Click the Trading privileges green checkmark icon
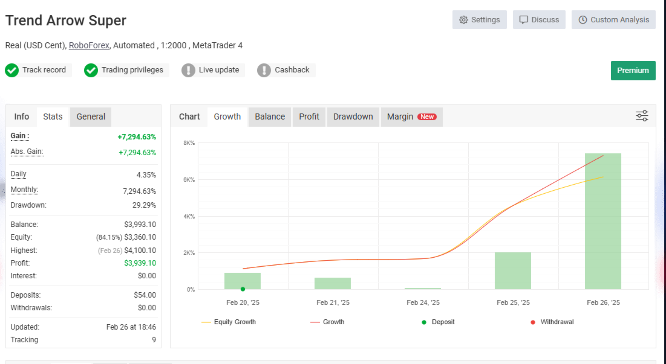Image resolution: width=666 pixels, height=364 pixels. point(91,71)
